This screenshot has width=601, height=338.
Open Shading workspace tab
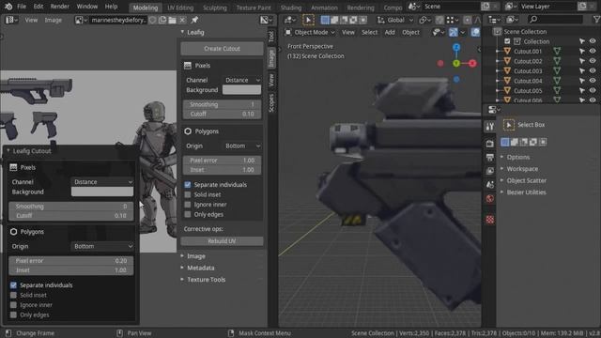(x=291, y=8)
